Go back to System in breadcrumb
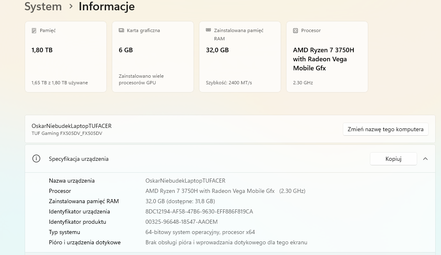Screen dimensions: 441x255 point(43,6)
